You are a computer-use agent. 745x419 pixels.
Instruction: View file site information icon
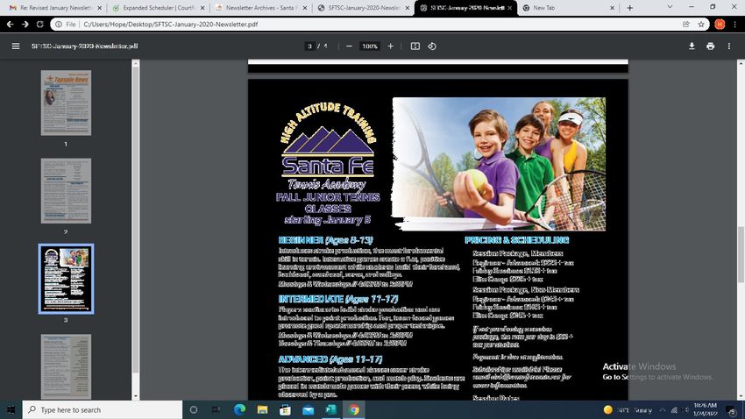pyautogui.click(x=59, y=25)
